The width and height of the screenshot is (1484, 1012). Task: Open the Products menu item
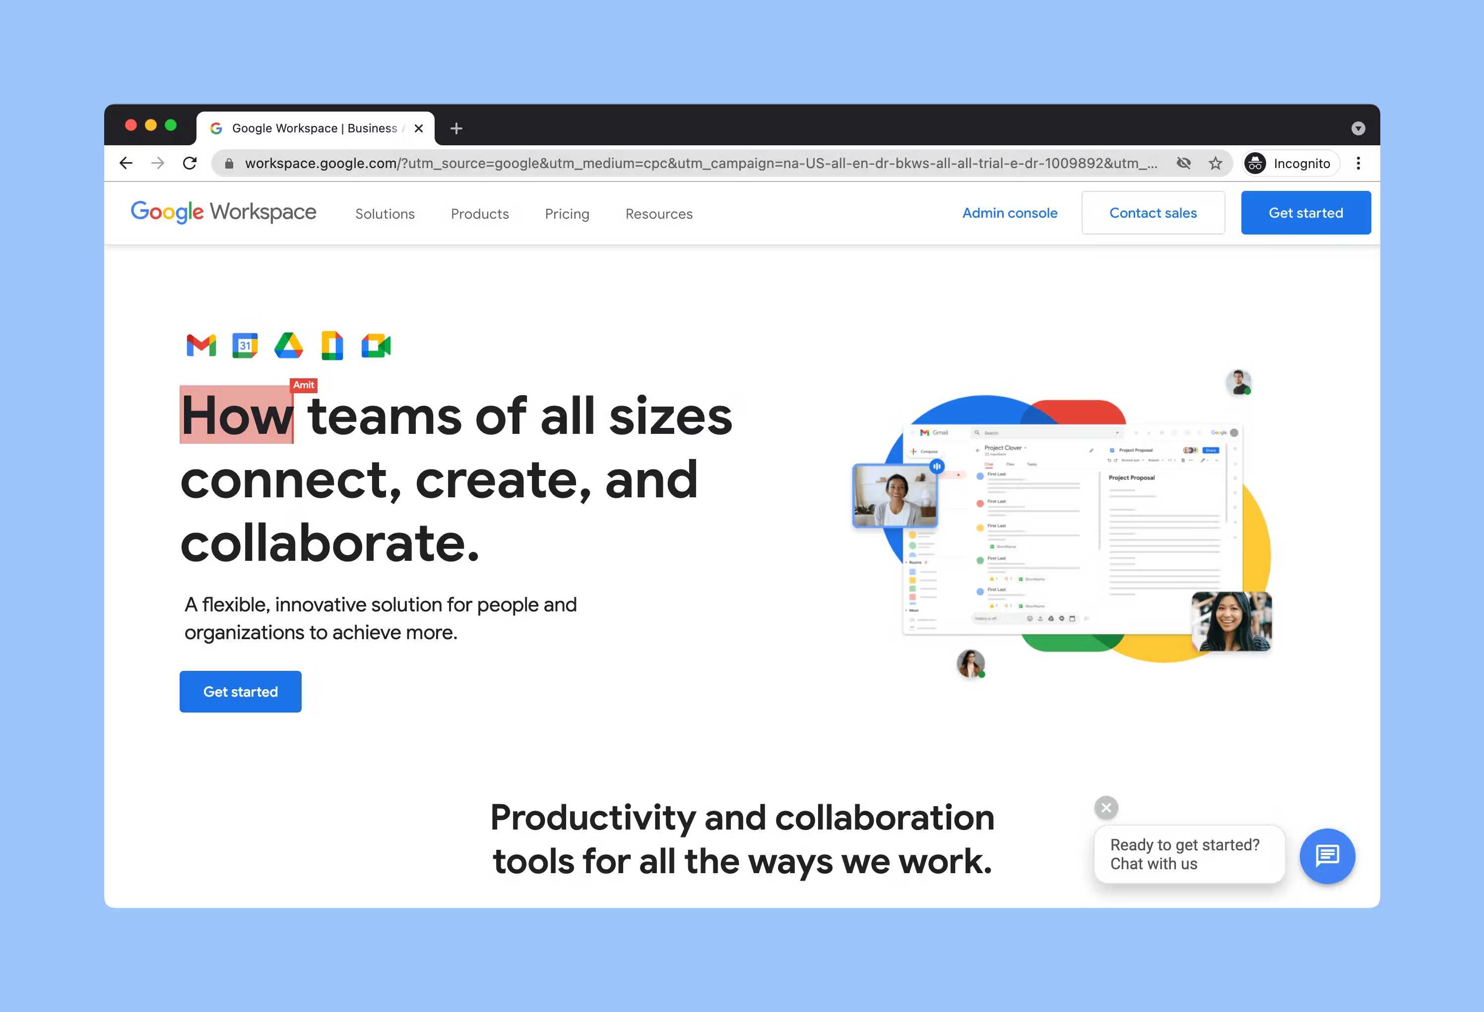[x=480, y=214]
